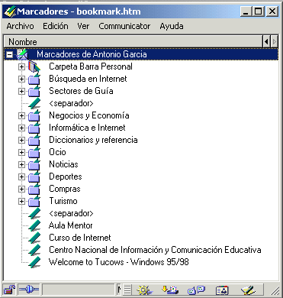The height and width of the screenshot is (298, 283).
Task: Expand the Ocio folder
Action: coord(21,152)
